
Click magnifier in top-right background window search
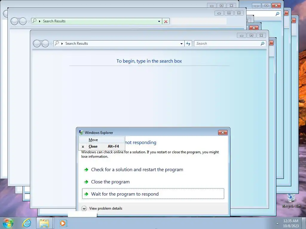[x=277, y=14]
